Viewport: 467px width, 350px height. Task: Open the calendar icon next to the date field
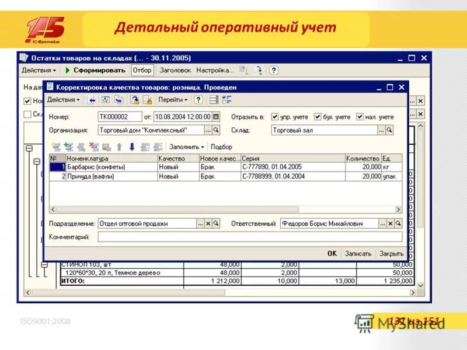click(215, 116)
